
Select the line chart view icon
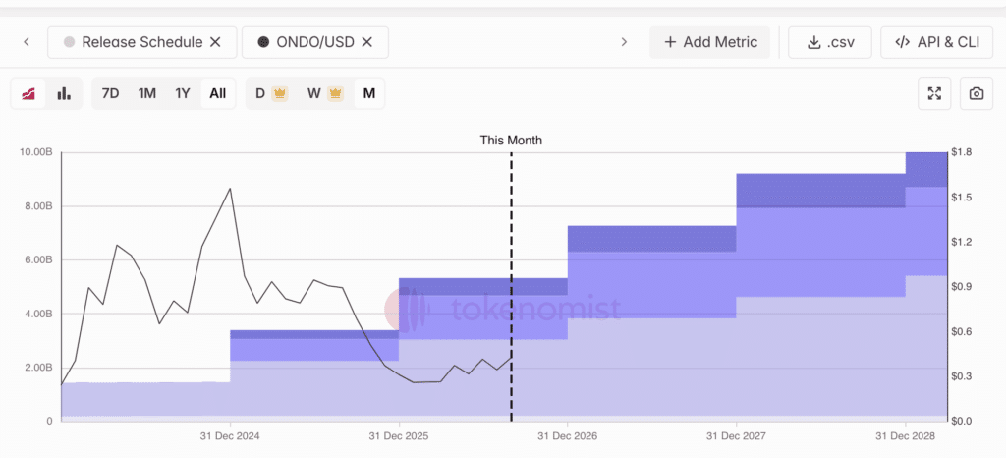(x=28, y=93)
